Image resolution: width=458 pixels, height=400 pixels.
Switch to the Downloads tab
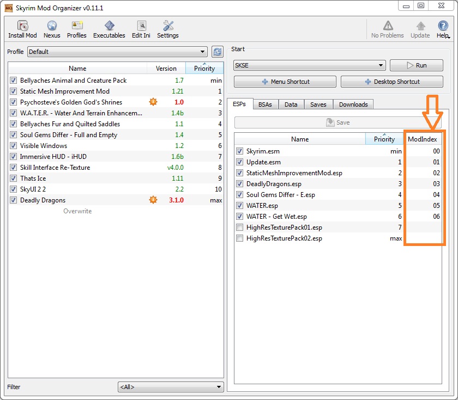[353, 104]
